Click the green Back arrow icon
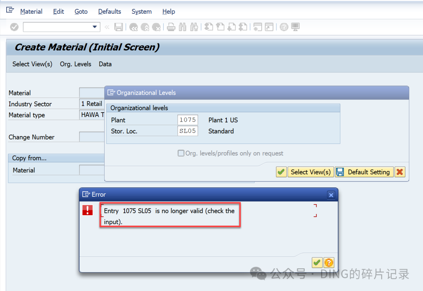Viewport: 423px width, 291px height. click(134, 27)
